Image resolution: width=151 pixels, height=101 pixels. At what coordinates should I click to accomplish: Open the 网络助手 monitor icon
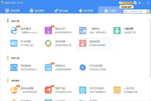48,67
